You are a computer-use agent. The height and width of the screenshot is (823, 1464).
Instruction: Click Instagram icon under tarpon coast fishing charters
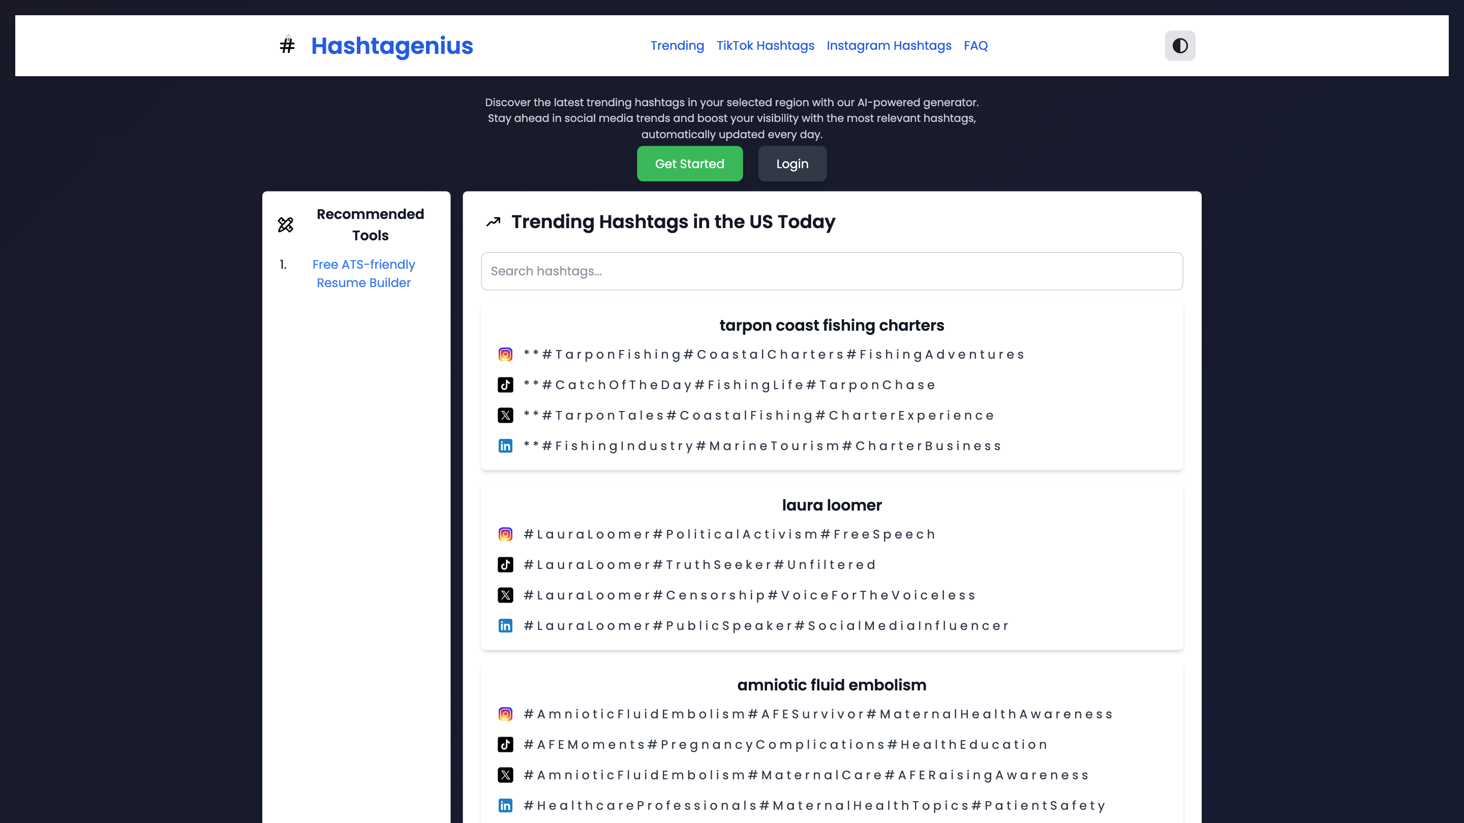tap(505, 355)
